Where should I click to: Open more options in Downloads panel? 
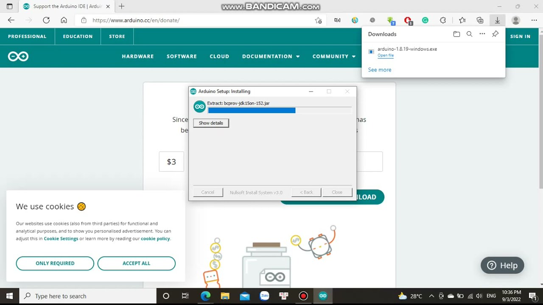coord(482,34)
